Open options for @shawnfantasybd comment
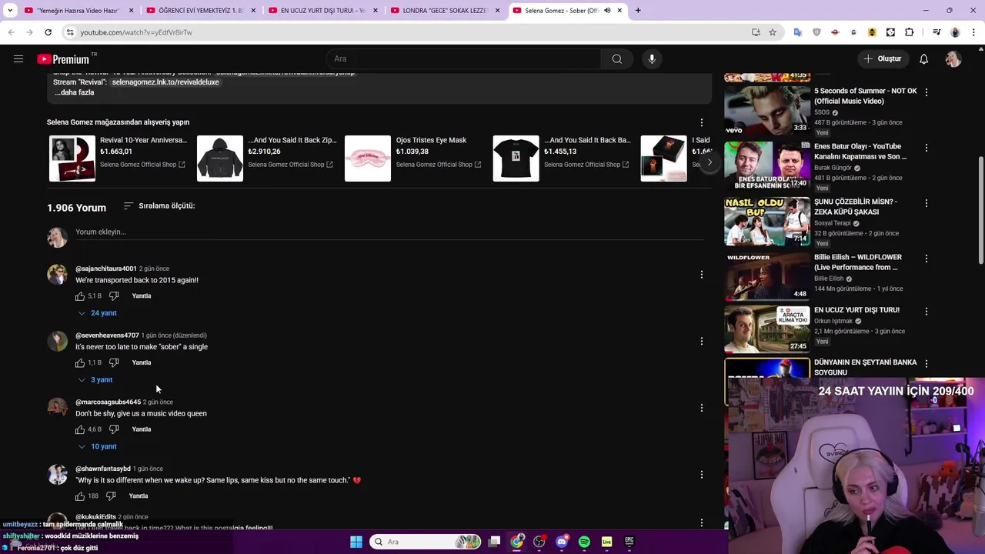This screenshot has width=985, height=554. point(701,475)
